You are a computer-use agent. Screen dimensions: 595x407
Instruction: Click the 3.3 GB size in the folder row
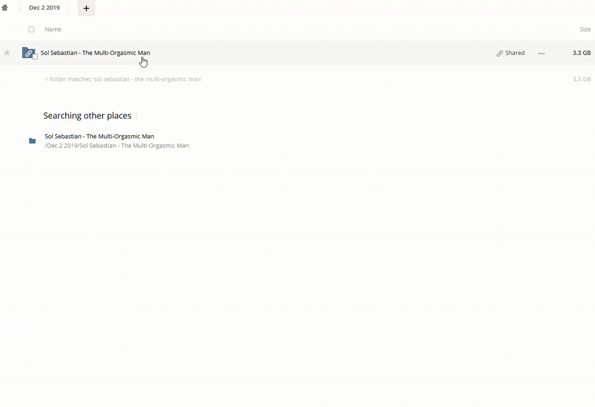point(581,53)
